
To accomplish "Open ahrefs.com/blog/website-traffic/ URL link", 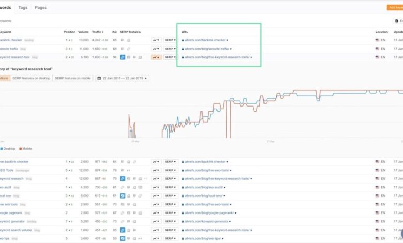I will pos(207,49).
